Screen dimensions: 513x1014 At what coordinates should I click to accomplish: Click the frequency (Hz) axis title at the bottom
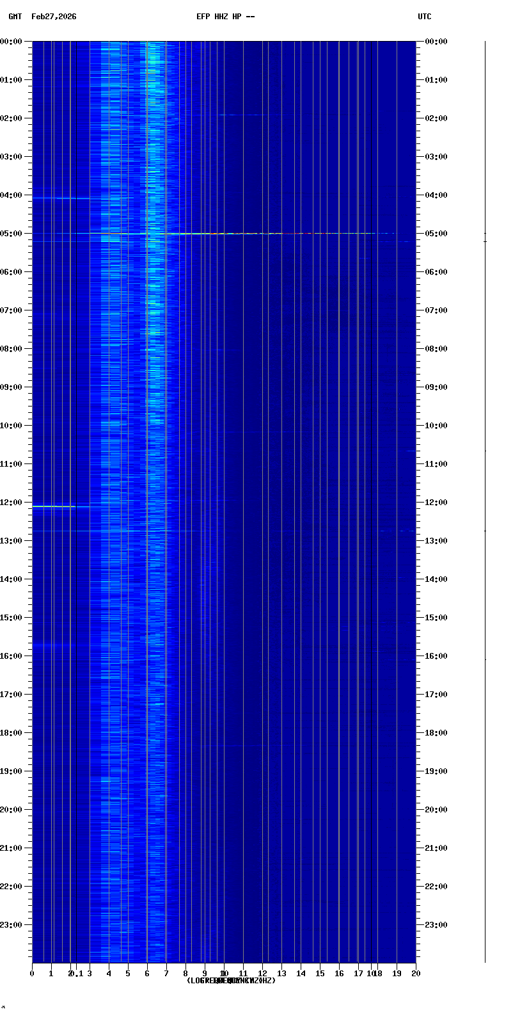click(231, 981)
